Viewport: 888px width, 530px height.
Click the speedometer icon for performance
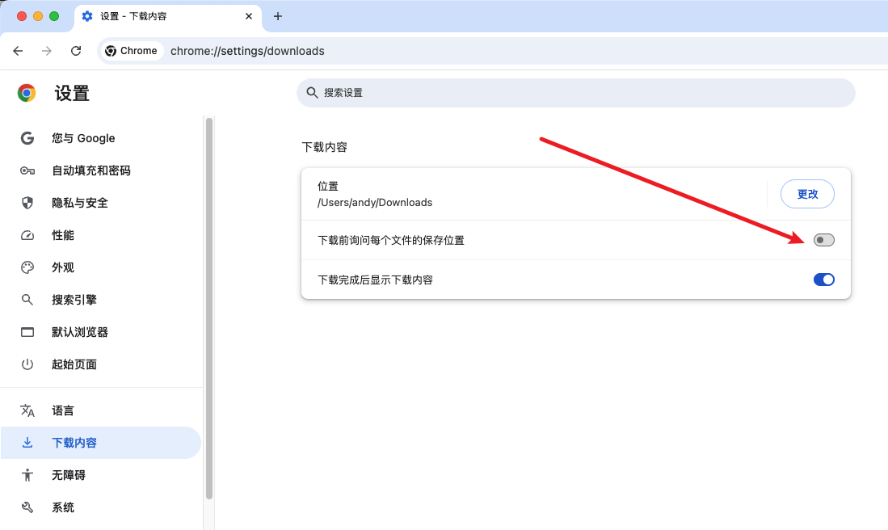pos(27,235)
